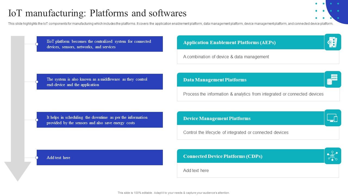
Task: Select the 'Data Management Platforms' header
Action: coord(251,80)
